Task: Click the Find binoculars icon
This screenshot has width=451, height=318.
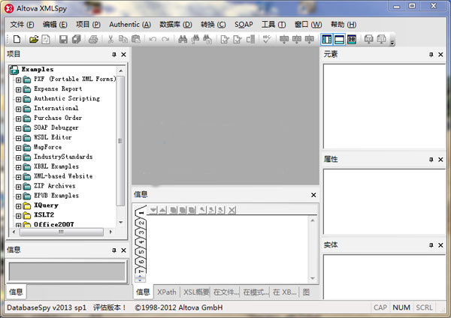Action: (183, 39)
